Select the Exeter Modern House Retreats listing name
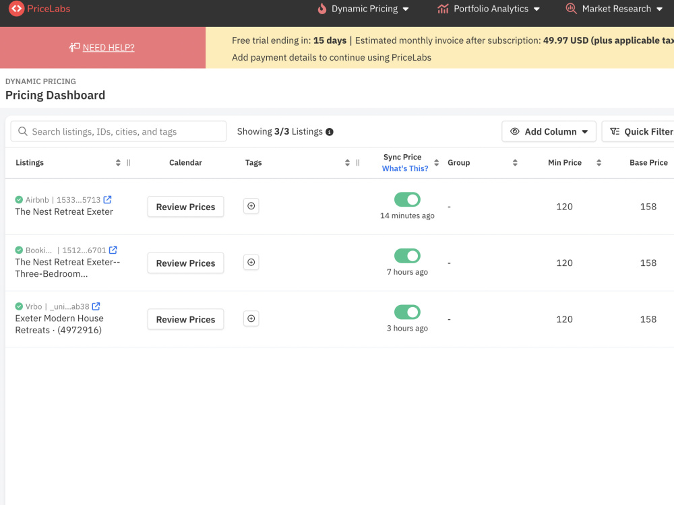Image resolution: width=674 pixels, height=505 pixels. click(59, 325)
